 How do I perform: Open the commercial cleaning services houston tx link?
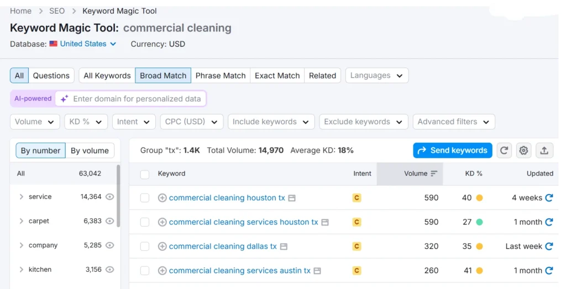(243, 222)
